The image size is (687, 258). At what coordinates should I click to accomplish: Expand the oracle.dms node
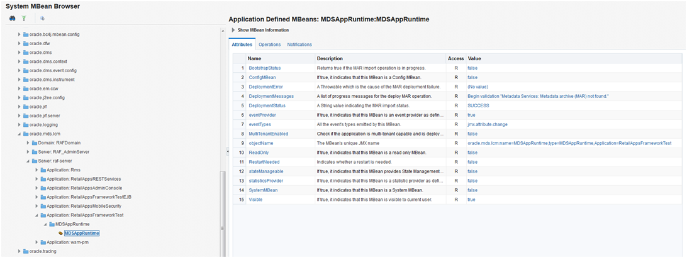click(x=19, y=53)
